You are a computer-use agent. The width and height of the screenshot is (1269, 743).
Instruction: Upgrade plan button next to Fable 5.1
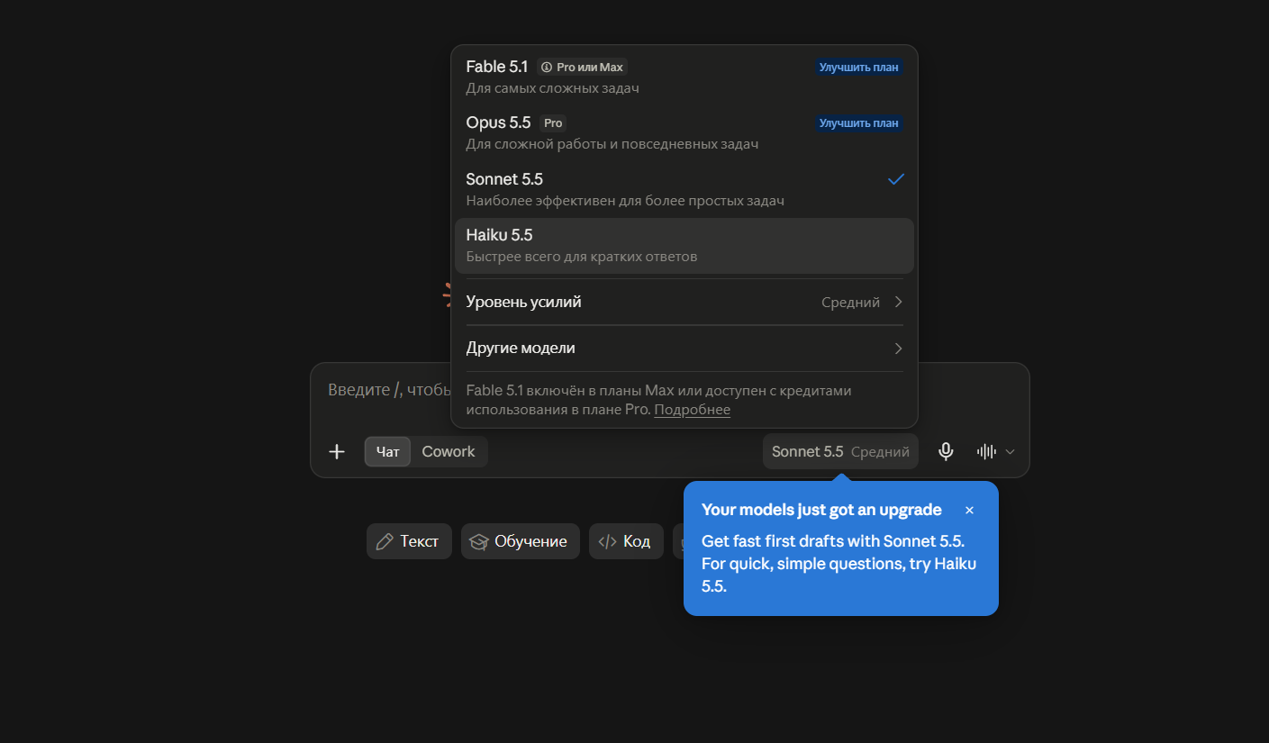point(859,68)
